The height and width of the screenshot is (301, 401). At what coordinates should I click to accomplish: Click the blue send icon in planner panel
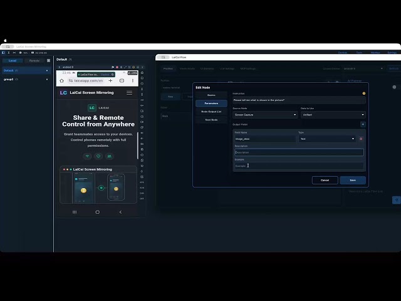(x=397, y=200)
